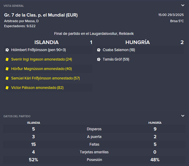Collapse the Datos del Partido chevron
This screenshot has width=189, height=166.
point(183,116)
